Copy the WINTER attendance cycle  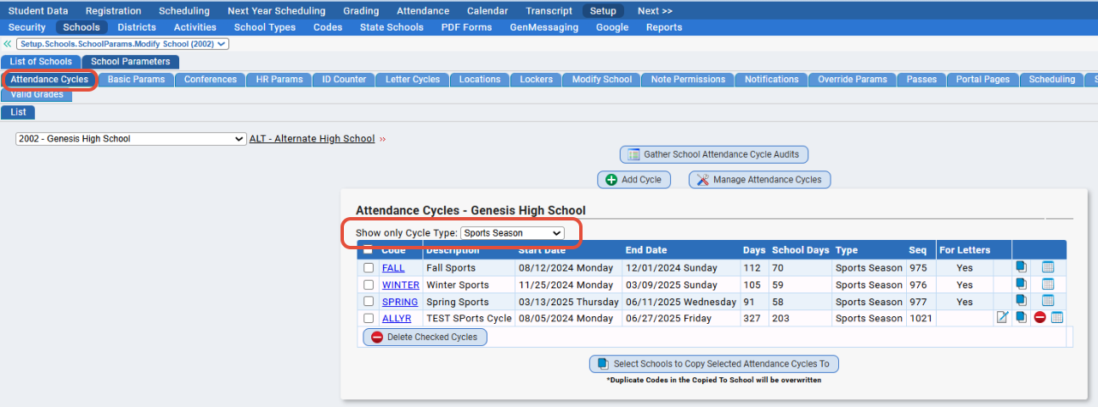coord(1021,284)
